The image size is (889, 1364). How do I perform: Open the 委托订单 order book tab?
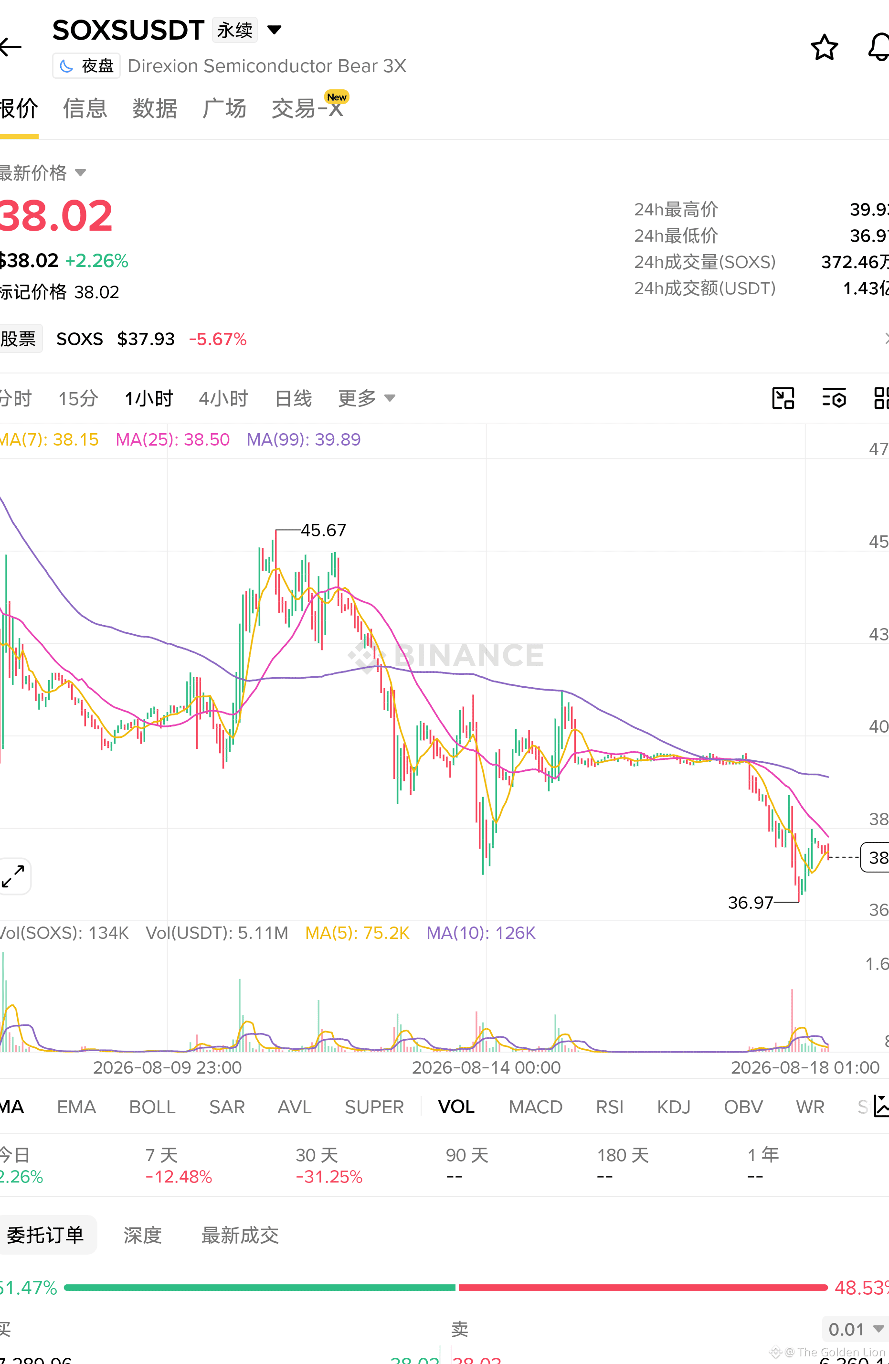[x=46, y=1234]
